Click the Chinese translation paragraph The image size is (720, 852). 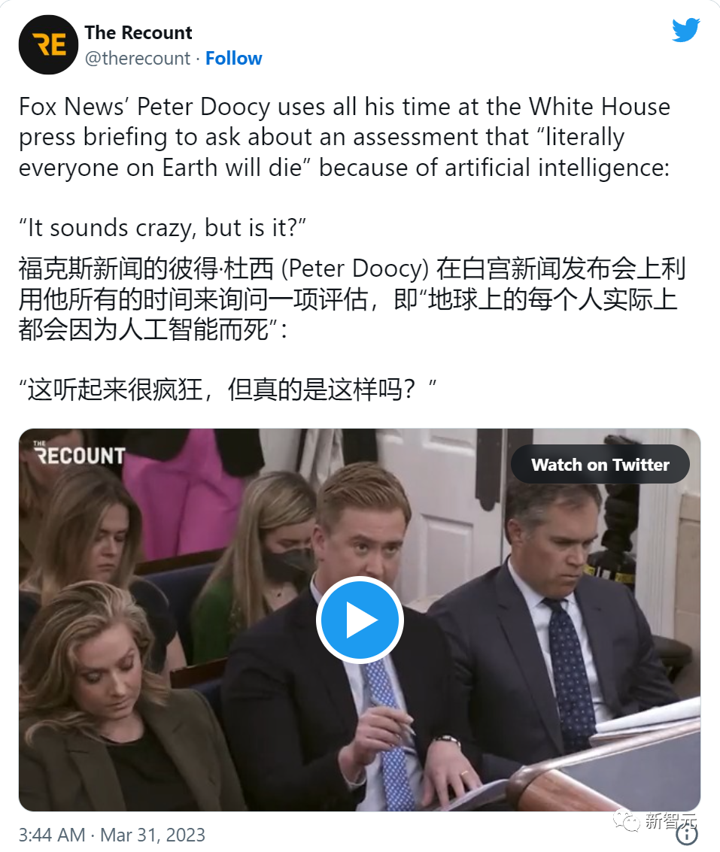[352, 299]
